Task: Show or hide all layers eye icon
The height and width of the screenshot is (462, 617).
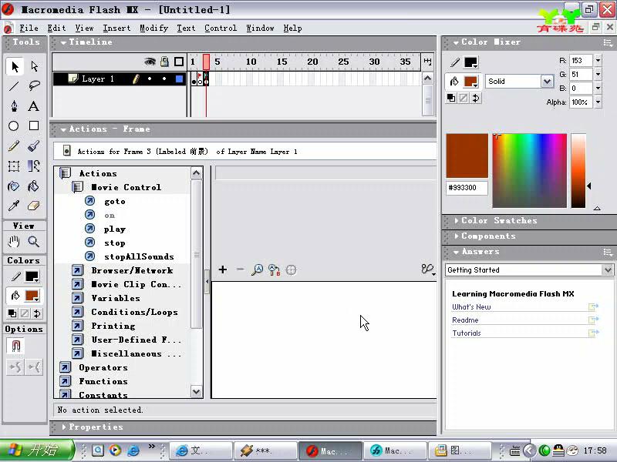Action: 150,62
